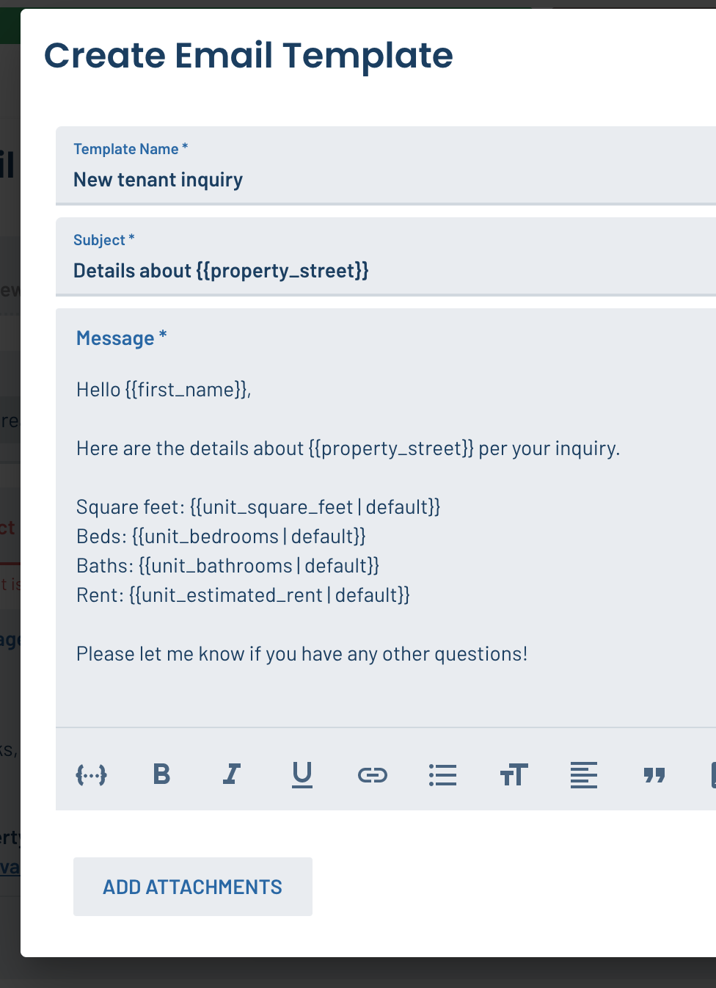Edit the Subject field

point(386,257)
